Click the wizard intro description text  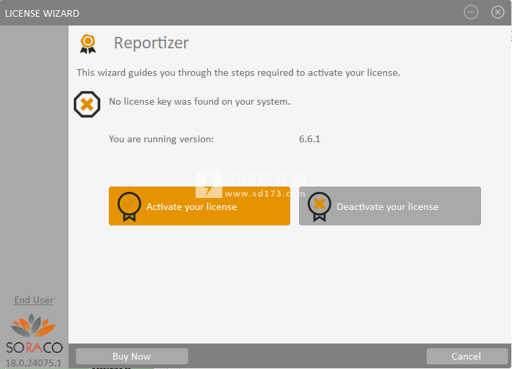click(x=239, y=72)
